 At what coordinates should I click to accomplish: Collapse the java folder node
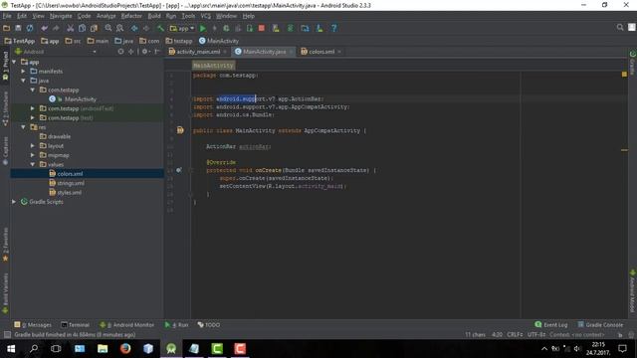coord(24,81)
